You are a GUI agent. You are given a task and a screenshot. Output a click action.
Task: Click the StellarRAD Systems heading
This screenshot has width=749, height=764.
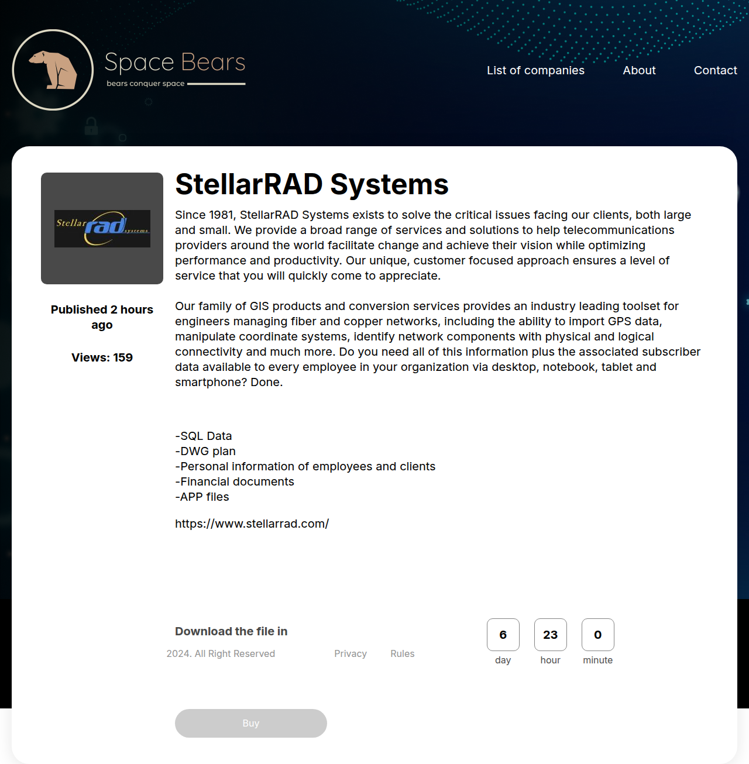[x=312, y=184]
